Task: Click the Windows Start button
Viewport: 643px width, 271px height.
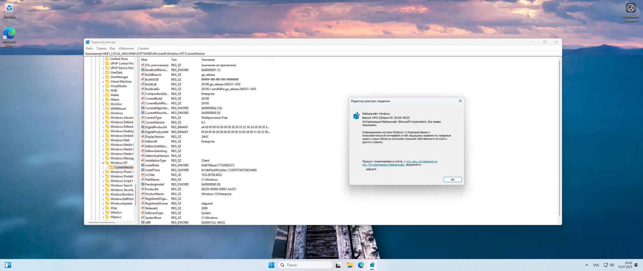Action: click(x=271, y=265)
